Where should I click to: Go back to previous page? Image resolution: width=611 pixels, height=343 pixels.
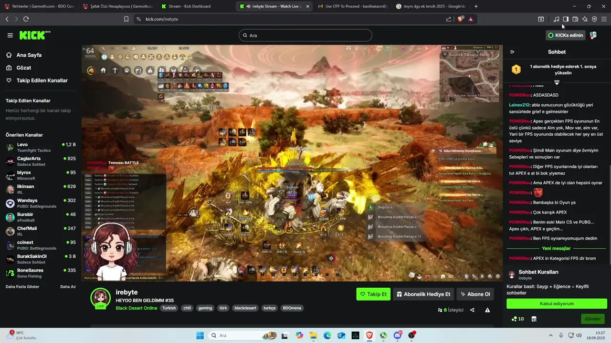point(7,19)
